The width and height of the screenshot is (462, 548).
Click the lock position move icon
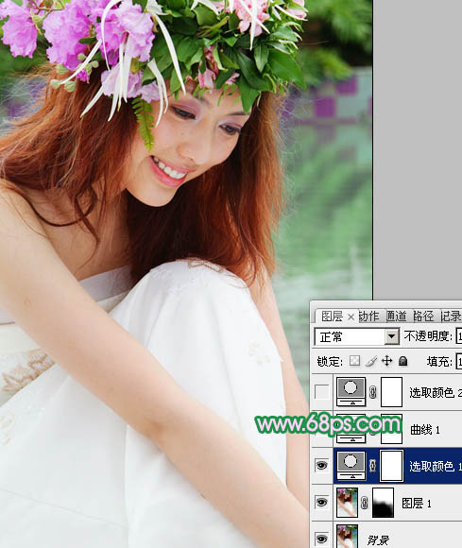[386, 361]
